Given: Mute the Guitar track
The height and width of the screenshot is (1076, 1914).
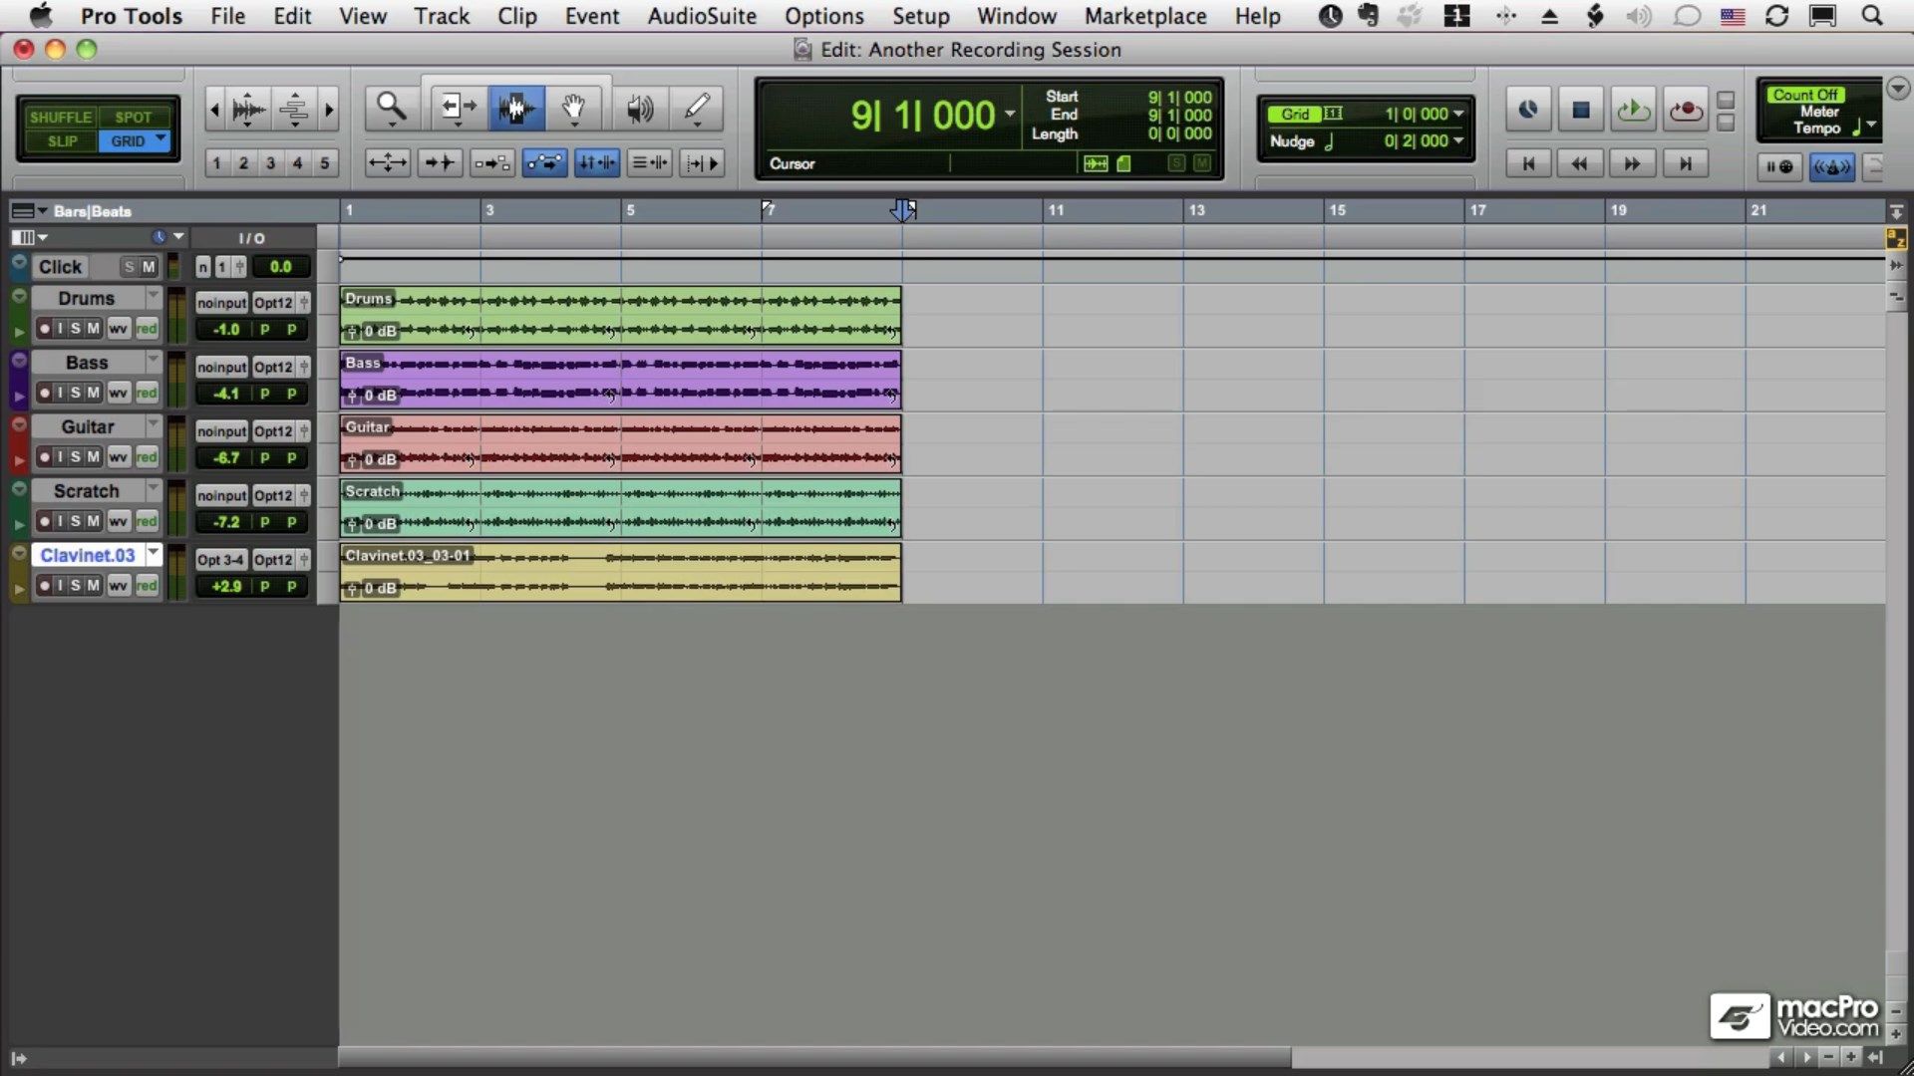Looking at the screenshot, I should (x=92, y=457).
